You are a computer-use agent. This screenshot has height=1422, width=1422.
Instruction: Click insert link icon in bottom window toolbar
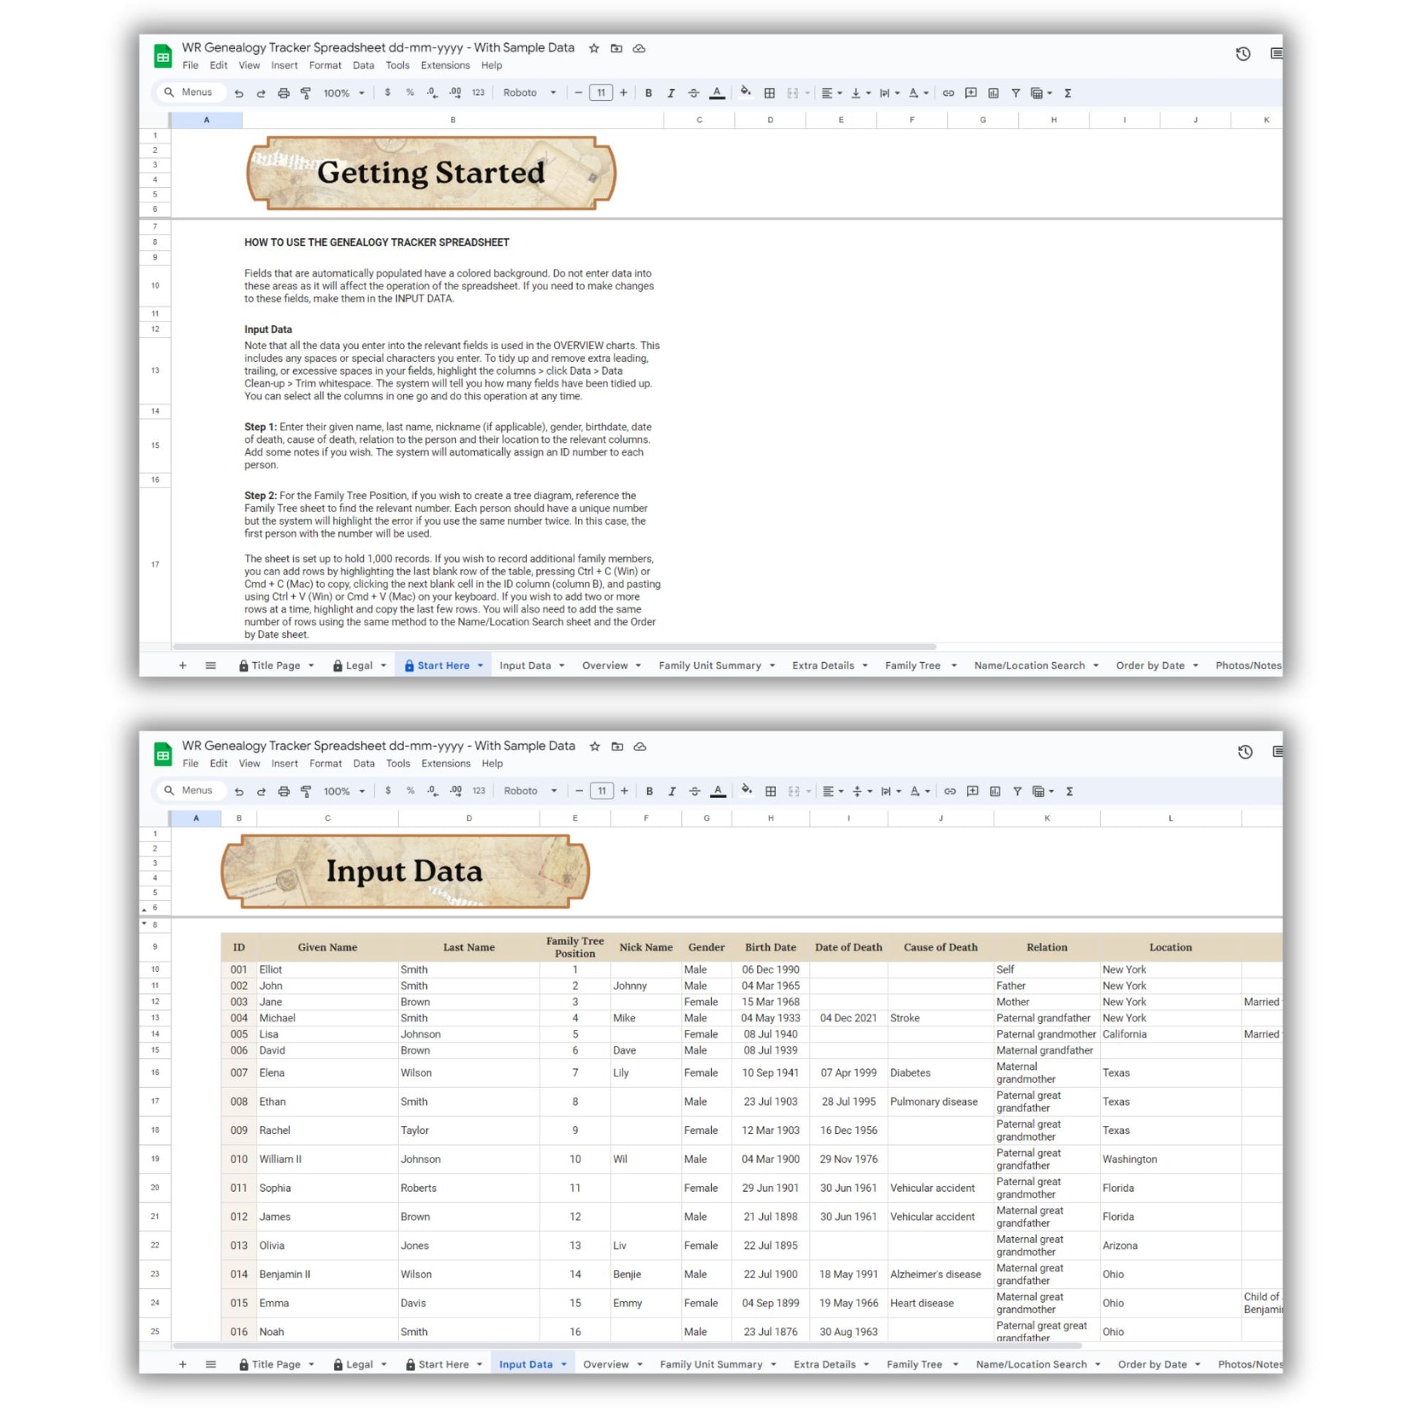pyautogui.click(x=949, y=791)
